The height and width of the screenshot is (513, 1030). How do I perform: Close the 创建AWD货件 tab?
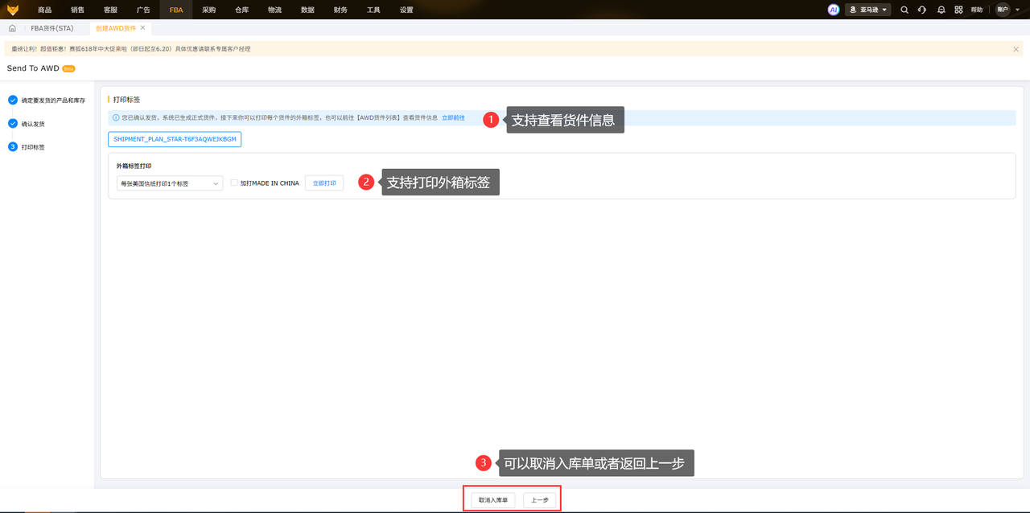[x=143, y=28]
